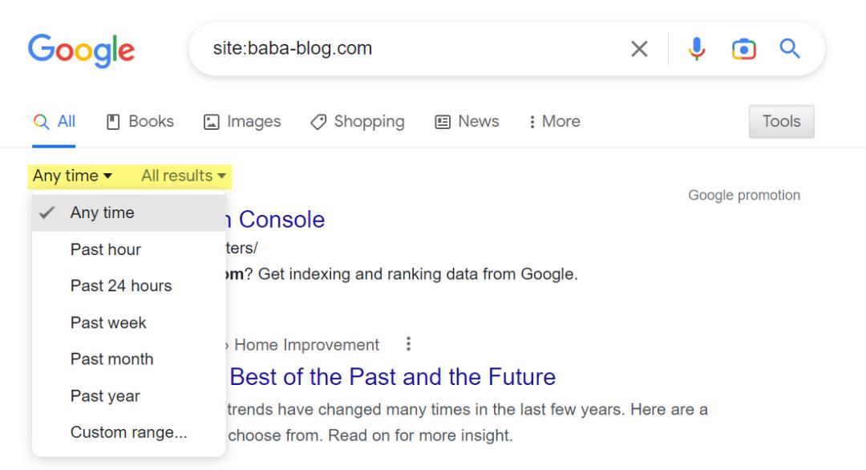Collapse the Any time dropdown
866x470 pixels.
tap(73, 176)
